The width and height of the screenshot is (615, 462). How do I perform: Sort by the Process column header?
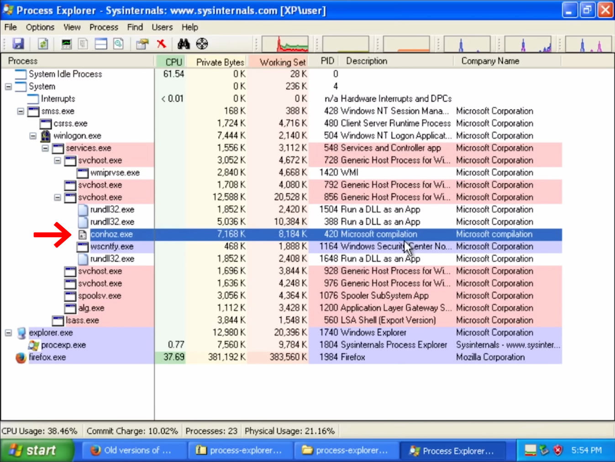coord(78,61)
